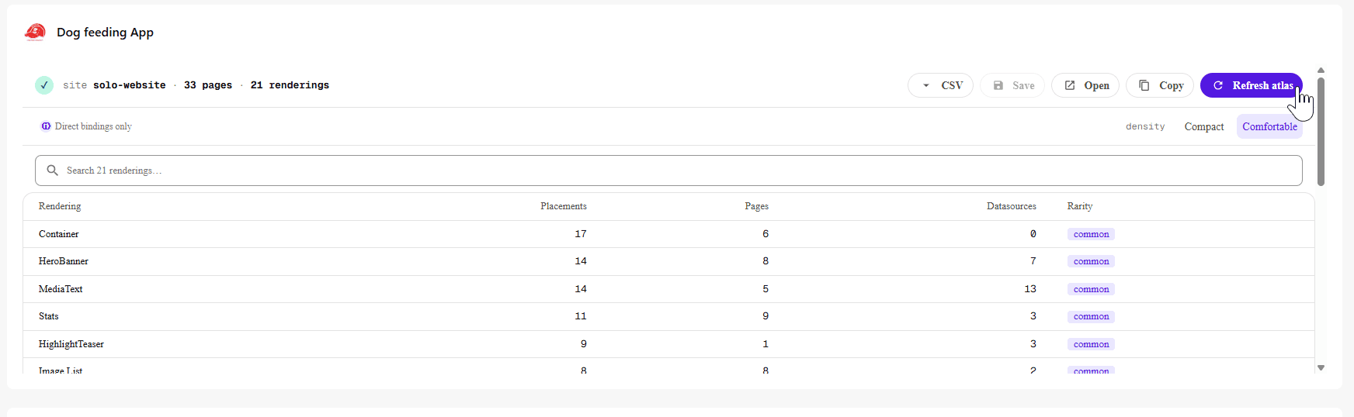
Task: Select the HighlightTeaser rendering row
Action: click(668, 344)
